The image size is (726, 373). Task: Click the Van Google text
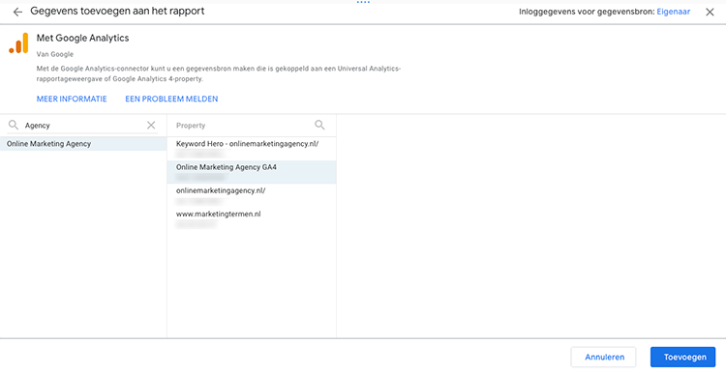(x=55, y=54)
